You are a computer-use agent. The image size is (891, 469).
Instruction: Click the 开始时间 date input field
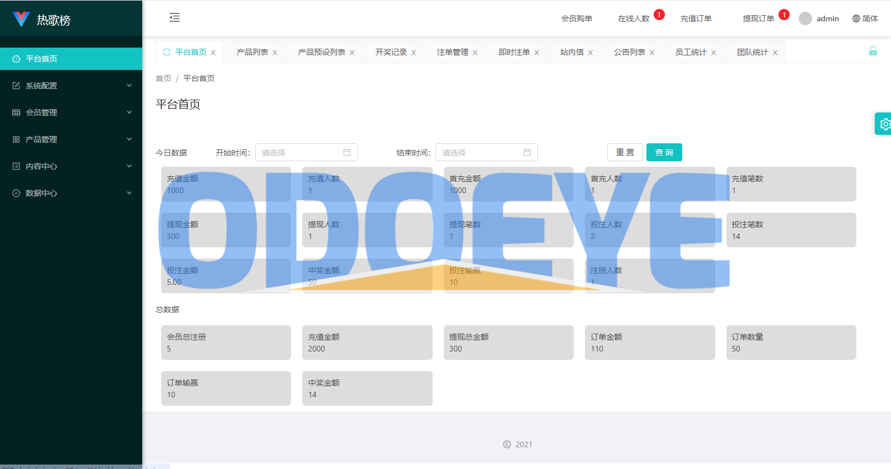click(x=306, y=152)
